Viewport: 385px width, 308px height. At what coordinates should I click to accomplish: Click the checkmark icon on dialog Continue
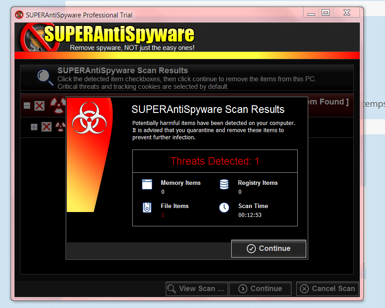click(251, 249)
